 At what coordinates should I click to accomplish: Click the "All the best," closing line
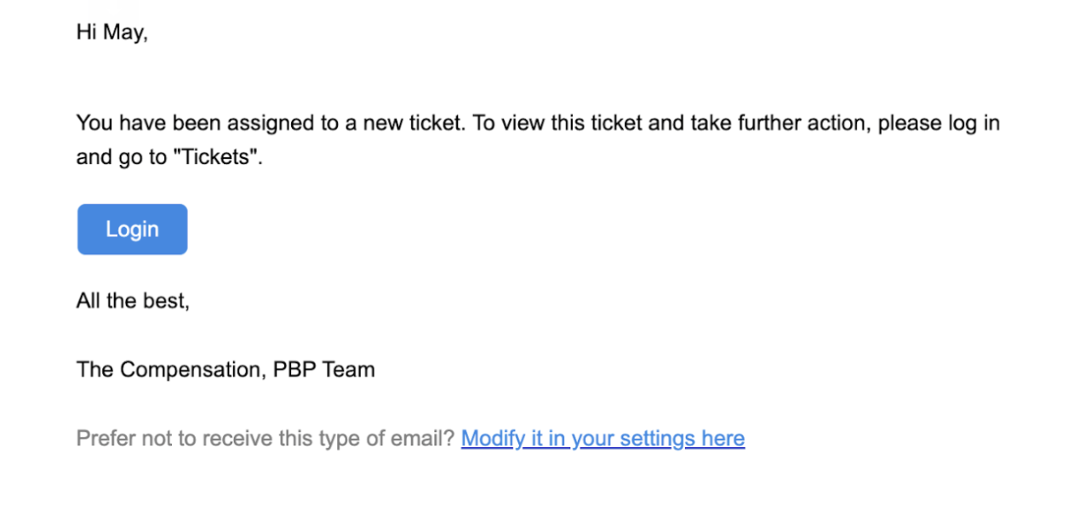(133, 300)
